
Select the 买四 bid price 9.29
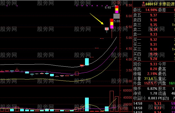[x=154, y=54]
